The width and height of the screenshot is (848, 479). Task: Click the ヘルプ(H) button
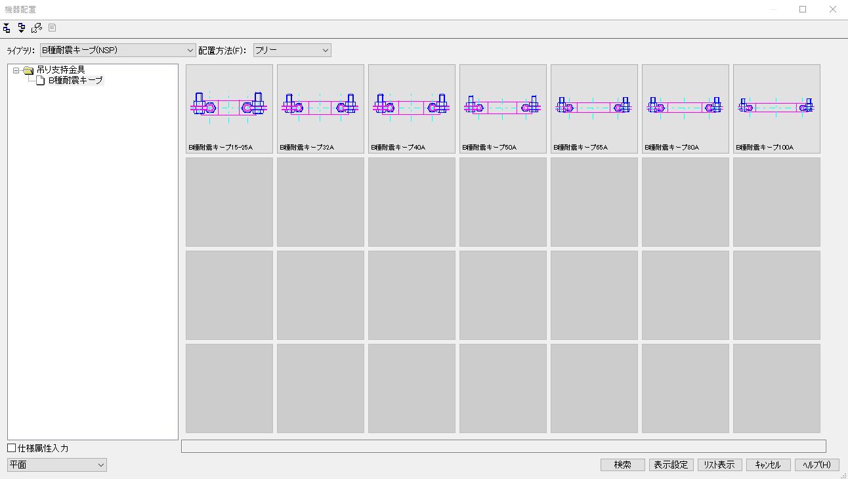click(816, 465)
